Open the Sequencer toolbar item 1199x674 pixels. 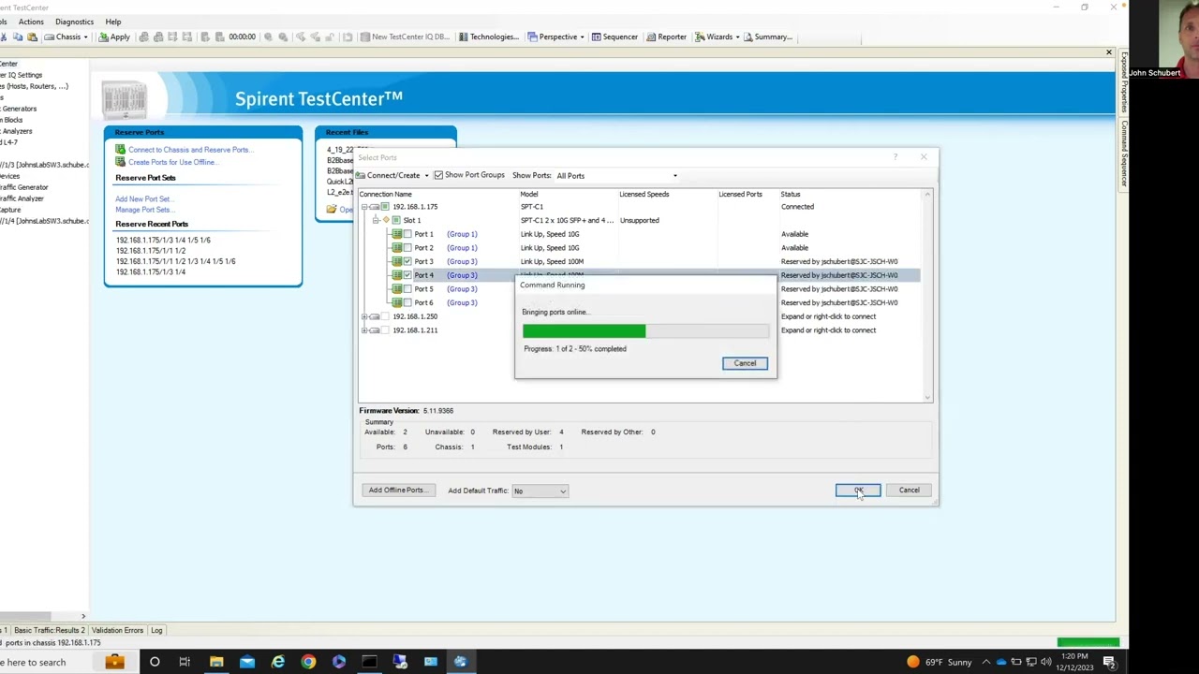[x=614, y=37]
